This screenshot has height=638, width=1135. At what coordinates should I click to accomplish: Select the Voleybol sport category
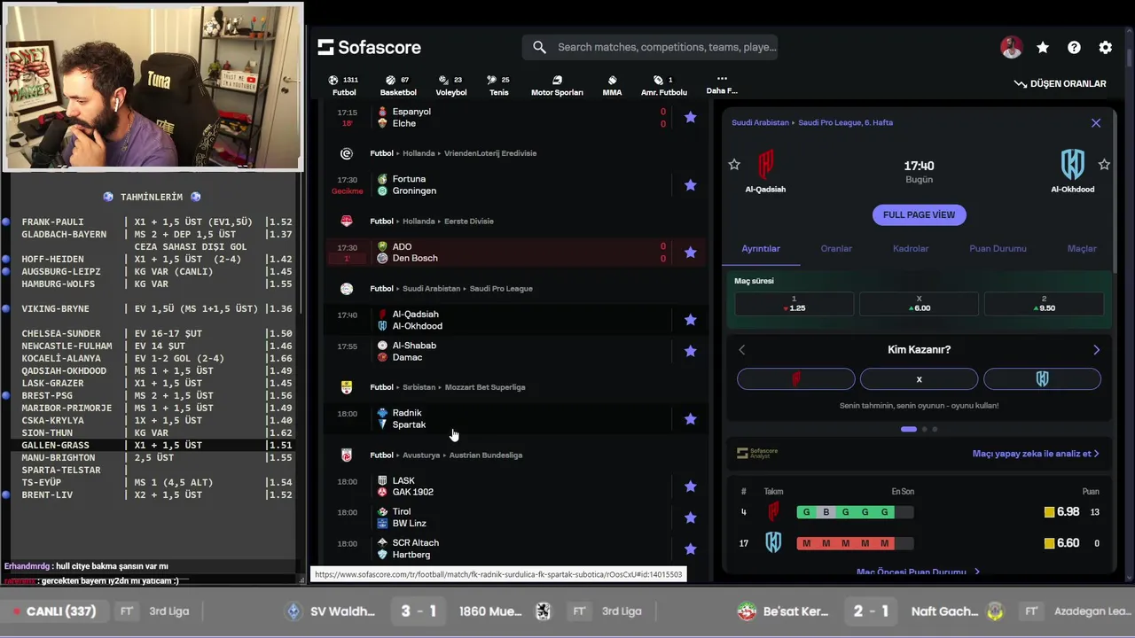(451, 85)
